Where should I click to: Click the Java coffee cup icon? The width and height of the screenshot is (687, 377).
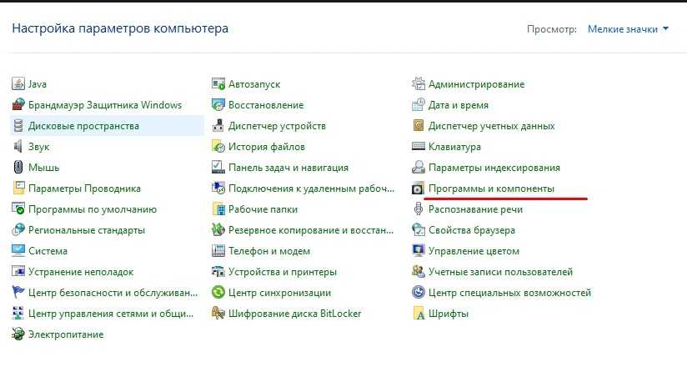tap(18, 84)
